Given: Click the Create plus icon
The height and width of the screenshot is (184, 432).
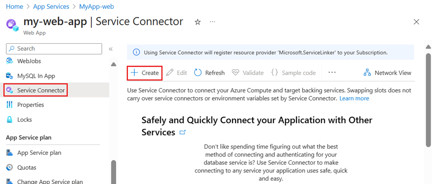Looking at the screenshot, I should coord(134,73).
